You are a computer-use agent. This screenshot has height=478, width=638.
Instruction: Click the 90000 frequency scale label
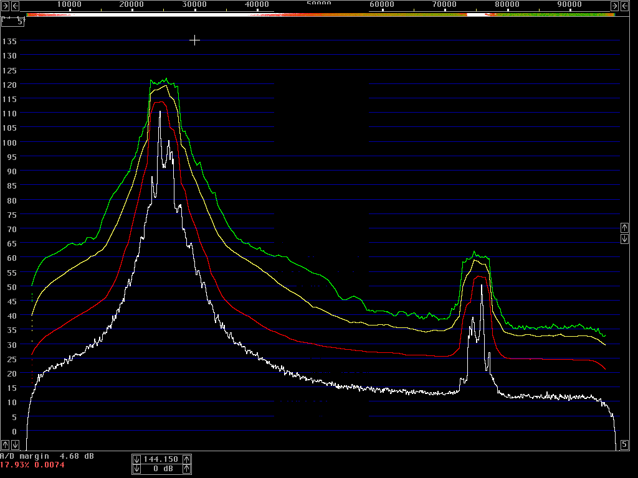569,4
